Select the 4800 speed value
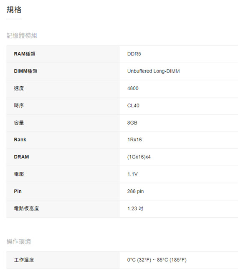The width and height of the screenshot is (238, 271). point(133,88)
